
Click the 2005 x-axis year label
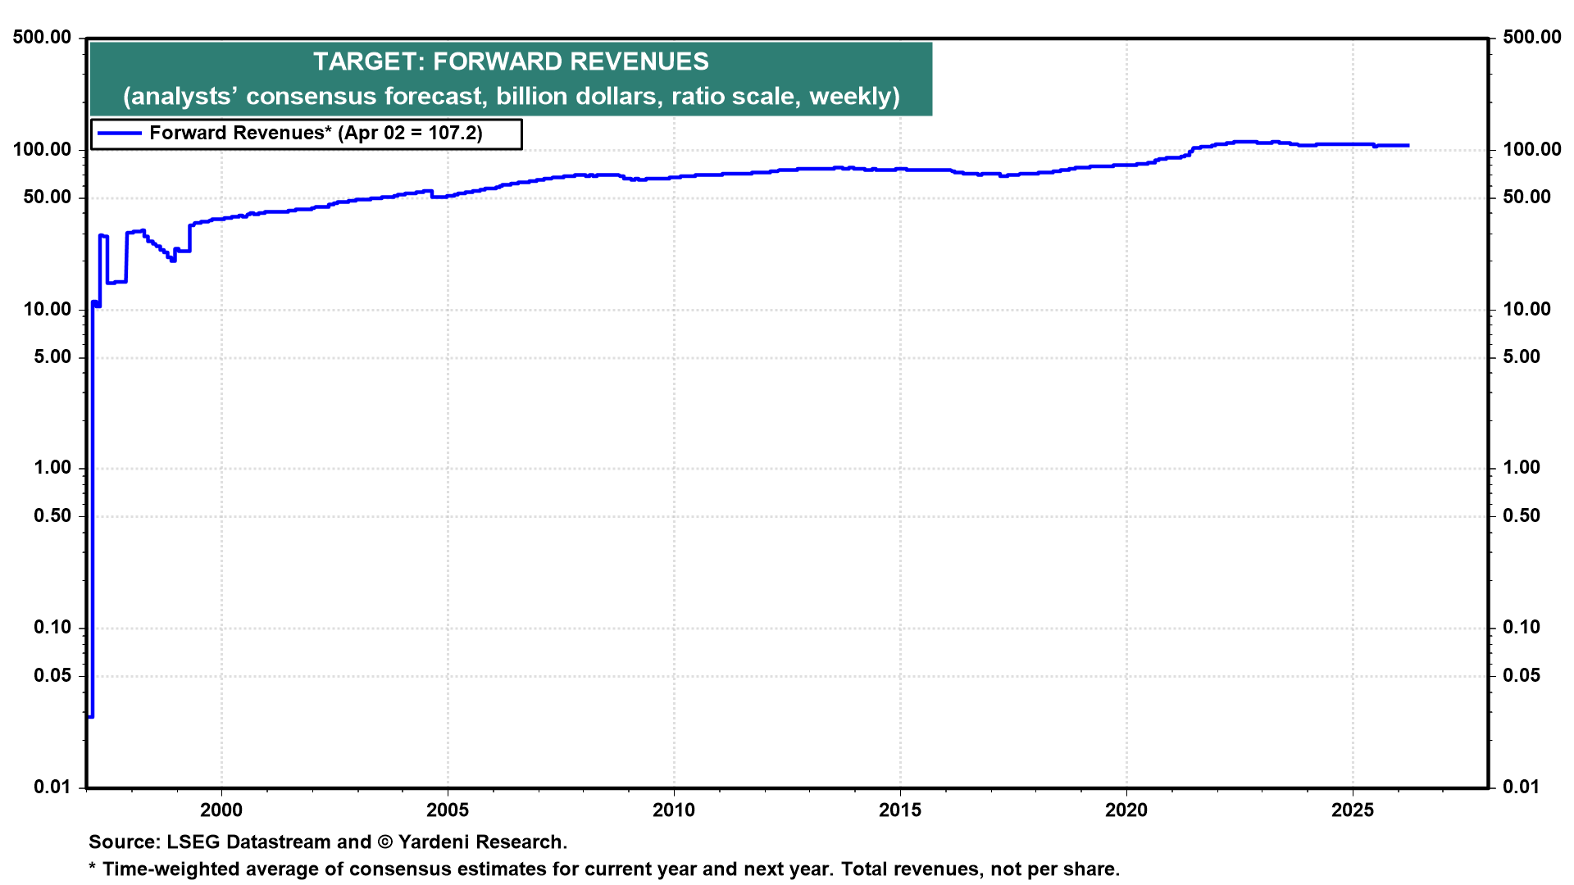448,810
